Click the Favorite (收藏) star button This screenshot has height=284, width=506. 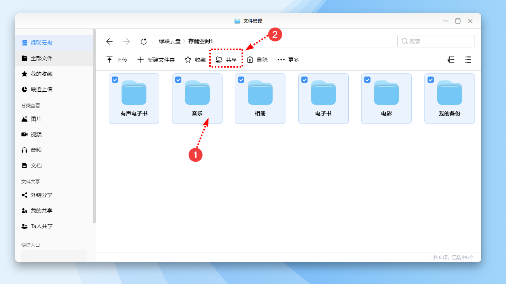point(195,60)
